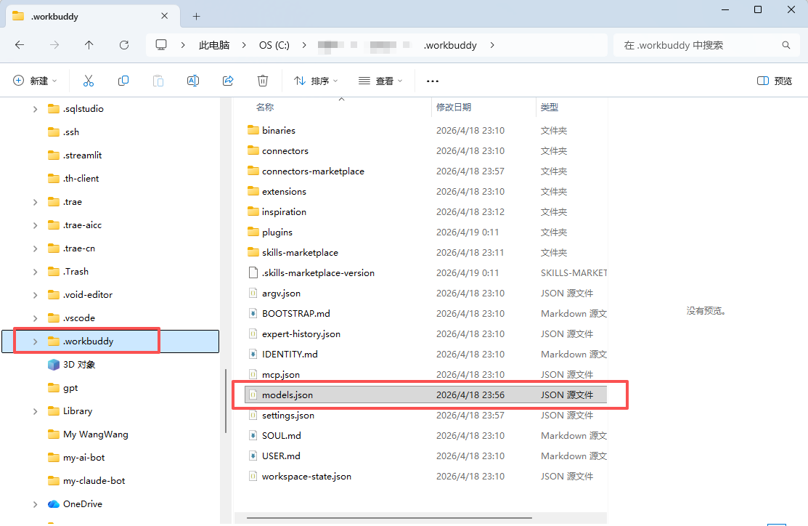808x526 pixels.
Task: Open the 排序 sort dropdown
Action: click(317, 81)
